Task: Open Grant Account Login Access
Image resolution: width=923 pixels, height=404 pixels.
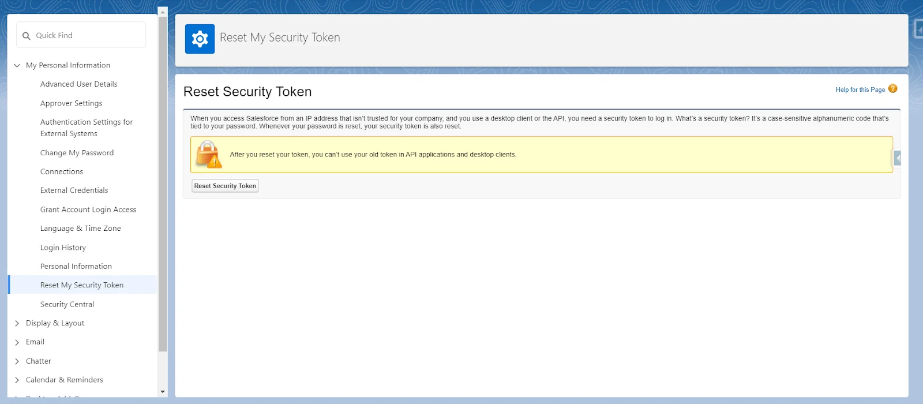Action: tap(88, 210)
